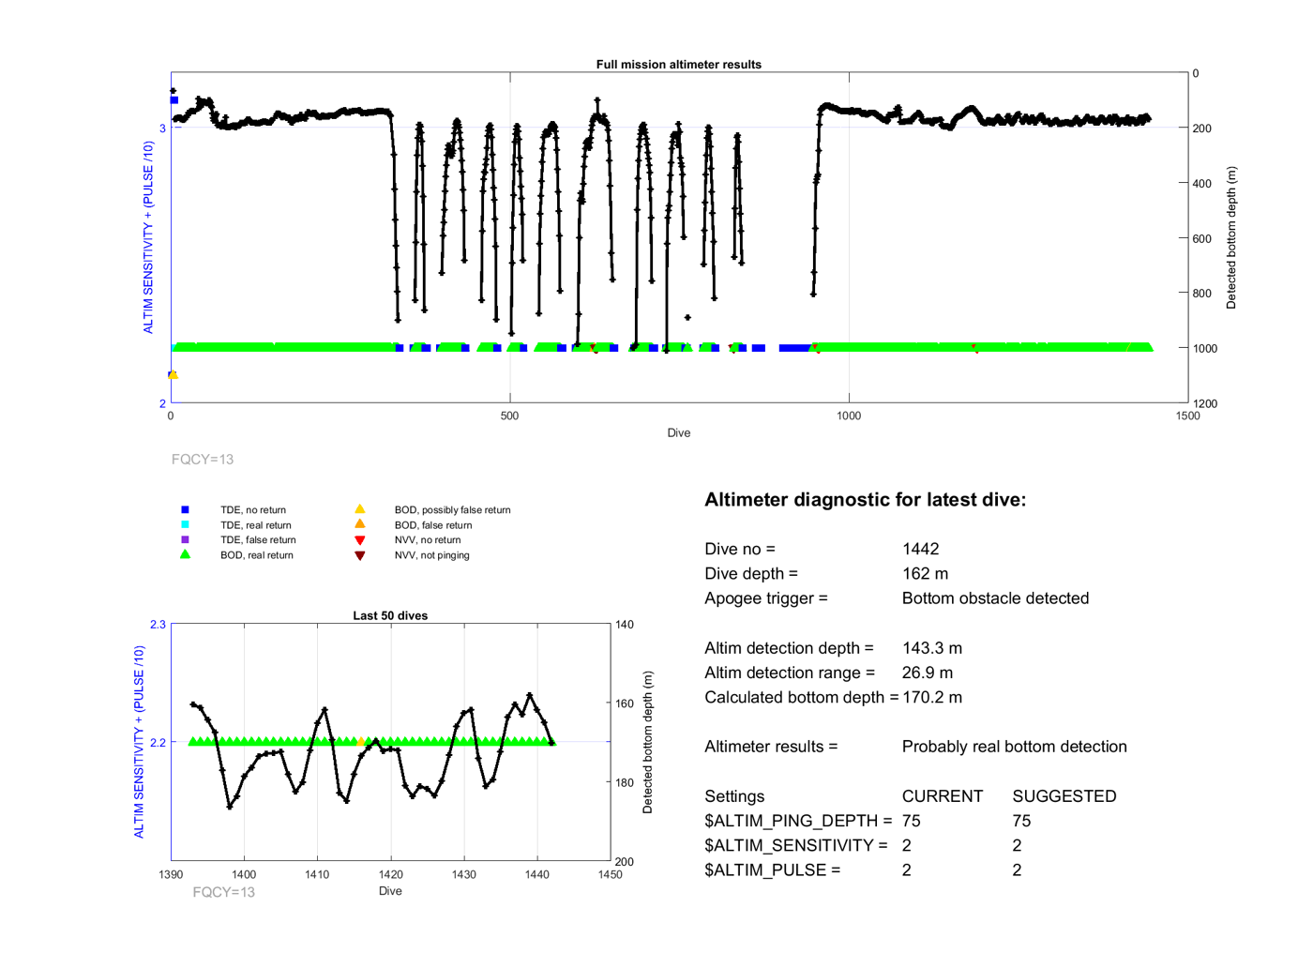Click the 'TDE, false return' legend text

(258, 540)
